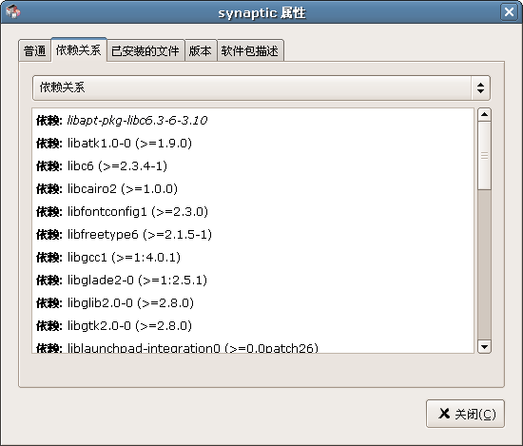Close the synaptic properties window with X
The height and width of the screenshot is (446, 523).
(509, 12)
